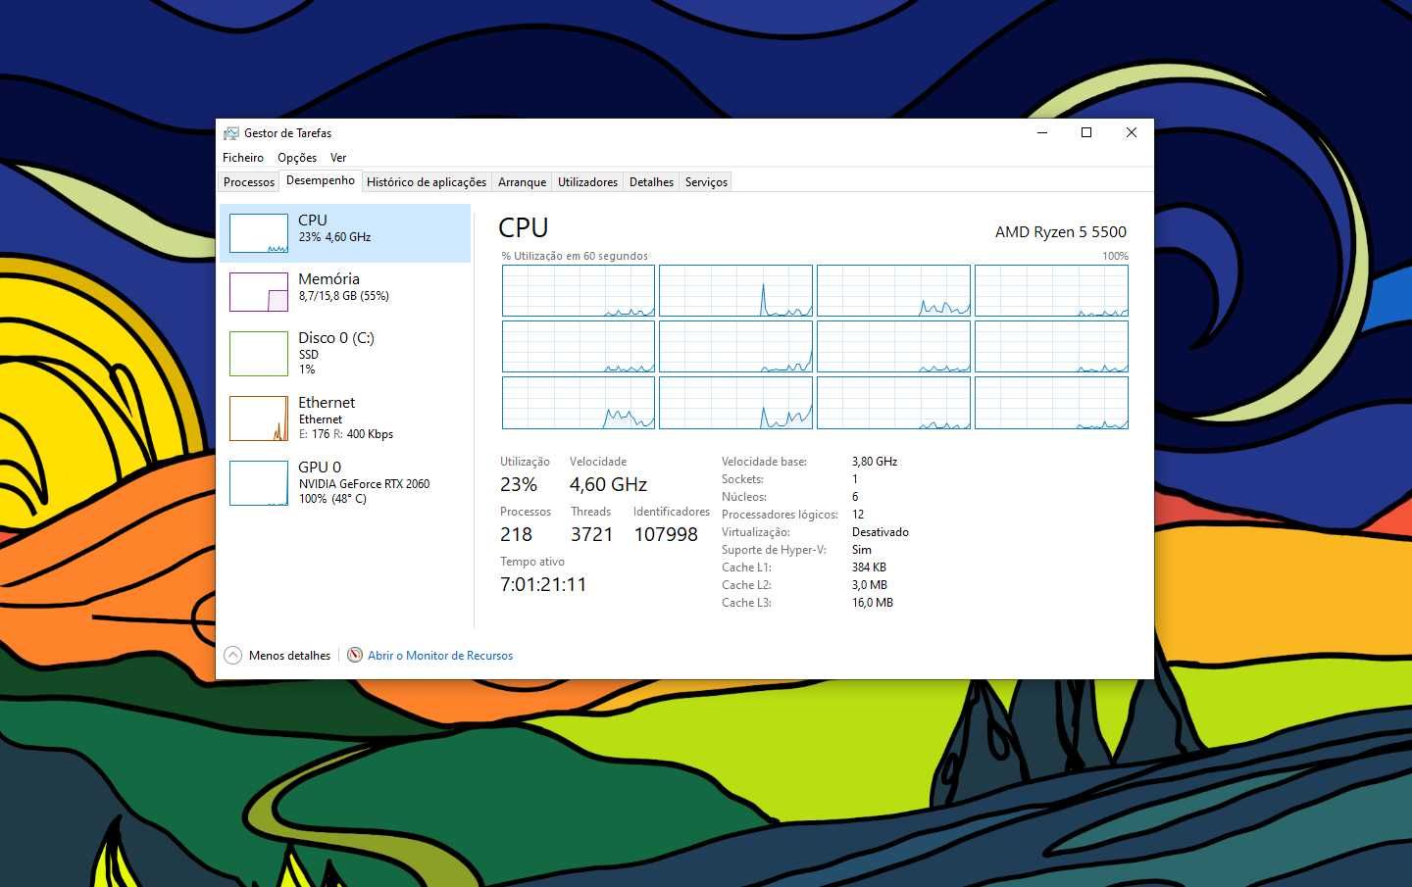Screen dimensions: 1412x887
Task: Switch to the Processos tab
Action: [x=249, y=182]
